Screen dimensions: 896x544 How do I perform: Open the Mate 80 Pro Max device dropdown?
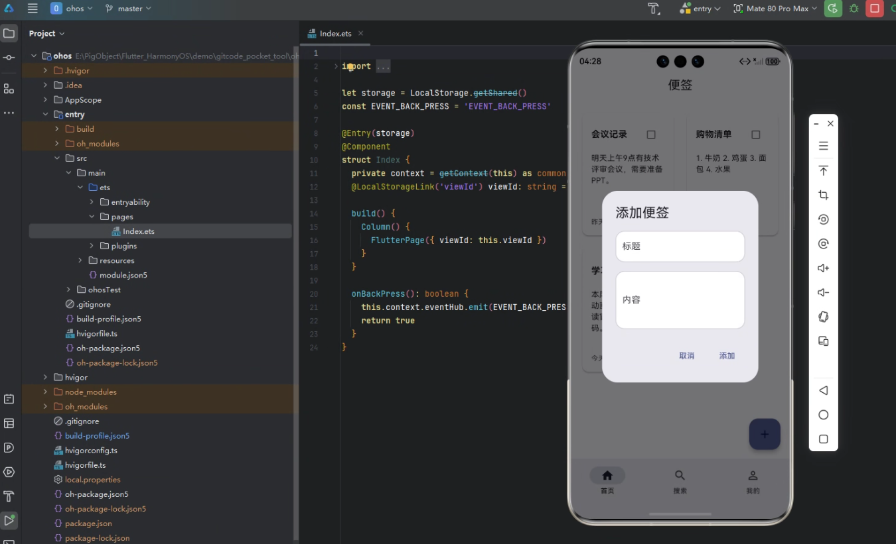(774, 9)
